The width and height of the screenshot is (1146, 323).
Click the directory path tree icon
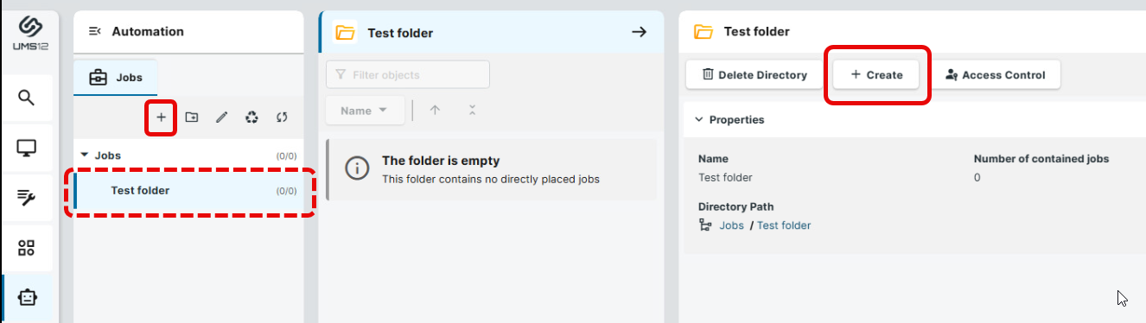704,225
